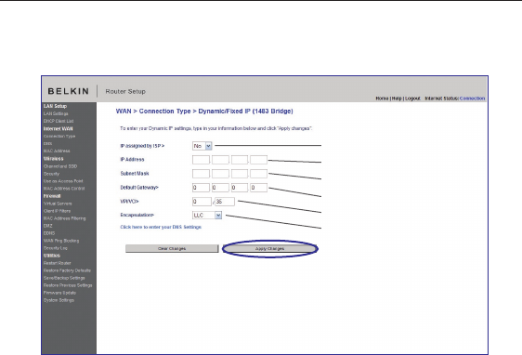Open Save/Backup Settings in the sidebar
The height and width of the screenshot is (355, 522).
[64, 278]
